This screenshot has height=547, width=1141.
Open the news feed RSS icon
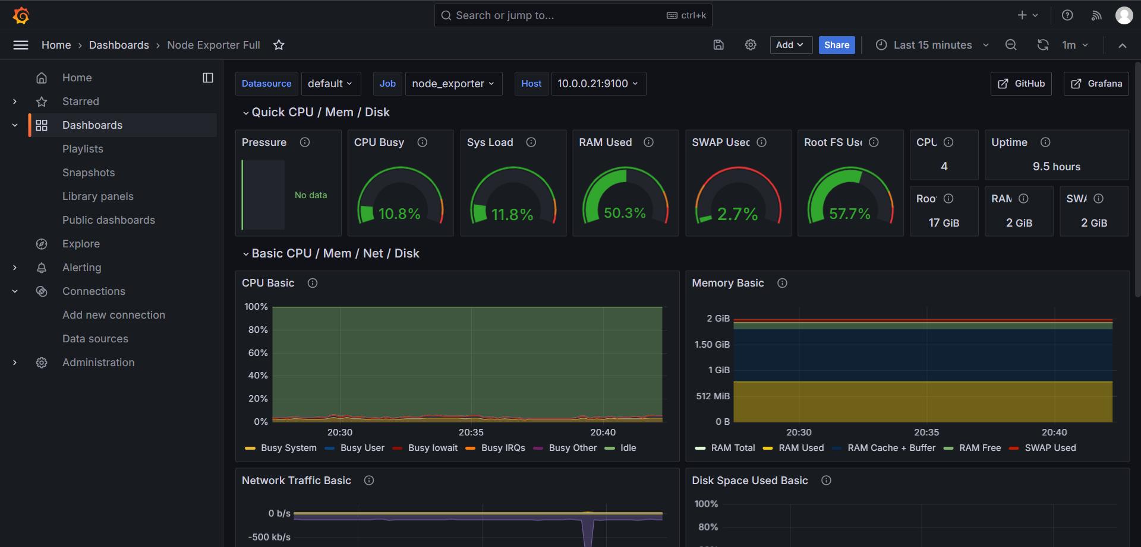click(1096, 15)
